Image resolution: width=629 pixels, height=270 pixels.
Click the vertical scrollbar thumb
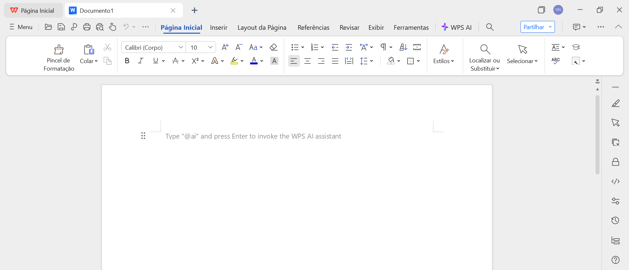[x=598, y=135]
